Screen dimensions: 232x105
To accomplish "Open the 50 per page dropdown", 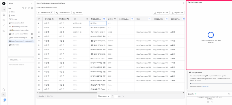I will [104, 96].
